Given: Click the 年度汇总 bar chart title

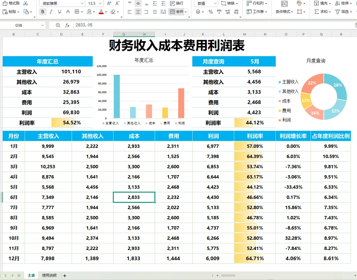Looking at the screenshot, I should pos(144,60).
